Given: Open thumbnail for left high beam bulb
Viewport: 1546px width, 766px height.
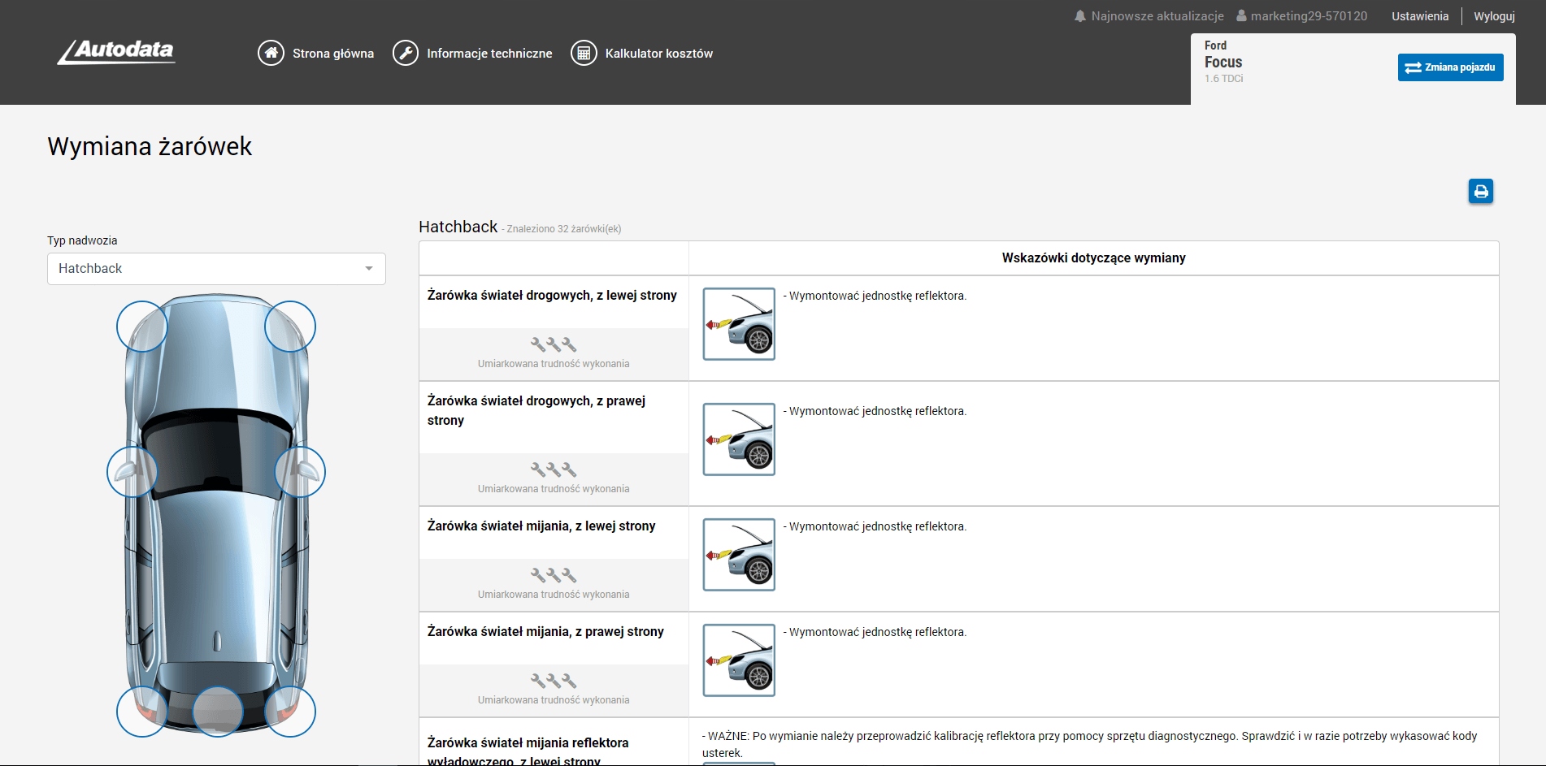Looking at the screenshot, I should (x=738, y=324).
